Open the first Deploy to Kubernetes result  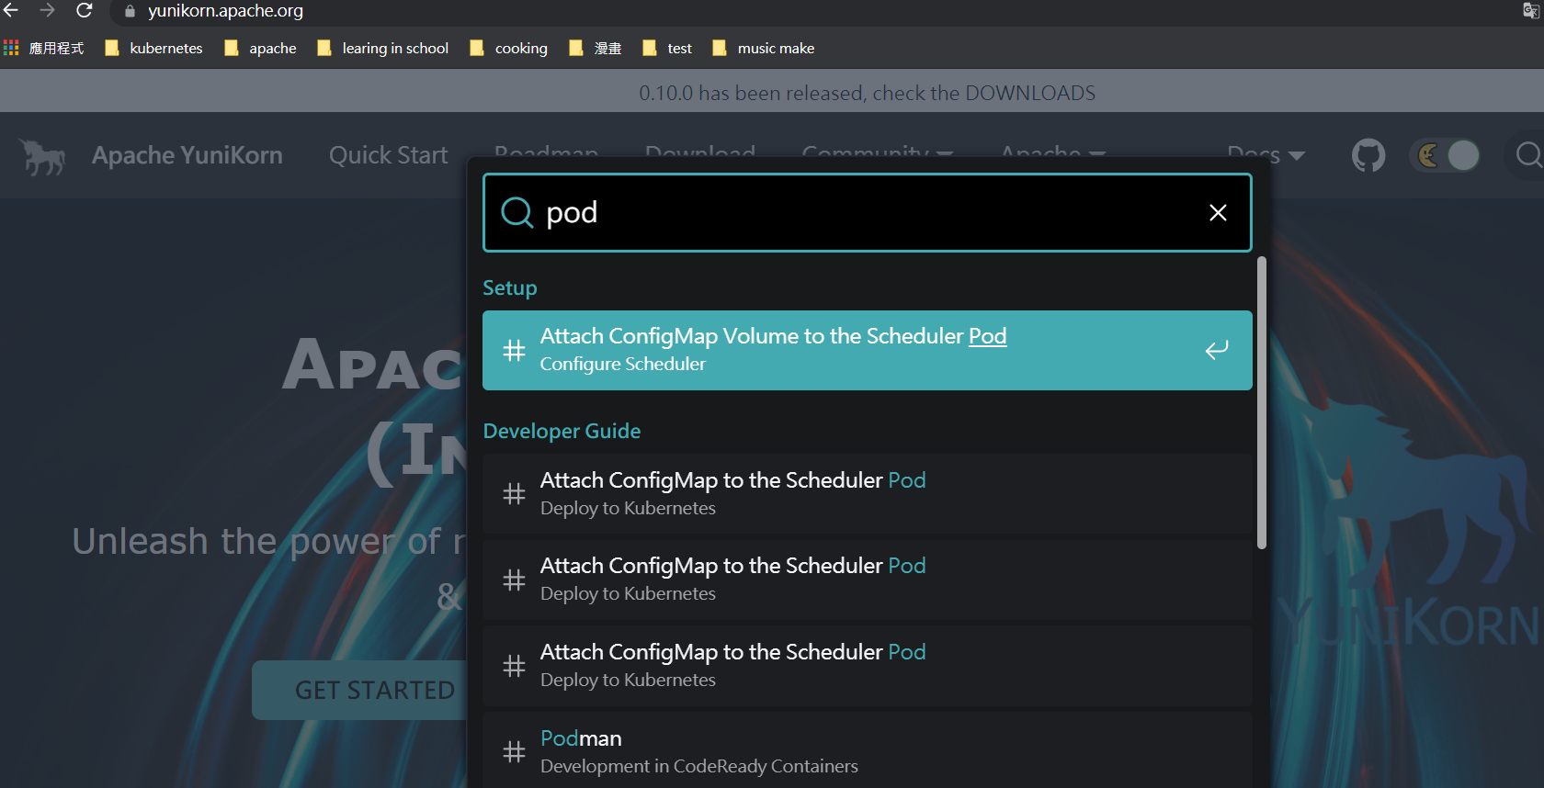pos(867,493)
